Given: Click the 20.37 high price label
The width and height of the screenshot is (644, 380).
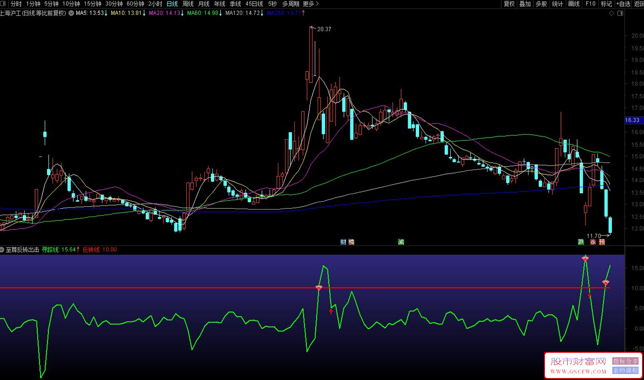Looking at the screenshot, I should point(324,29).
